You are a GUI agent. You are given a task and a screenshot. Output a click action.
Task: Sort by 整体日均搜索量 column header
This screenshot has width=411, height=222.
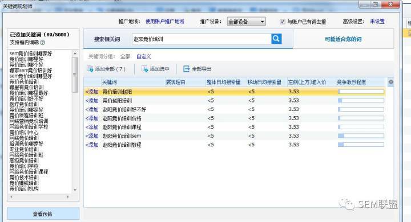click(224, 82)
